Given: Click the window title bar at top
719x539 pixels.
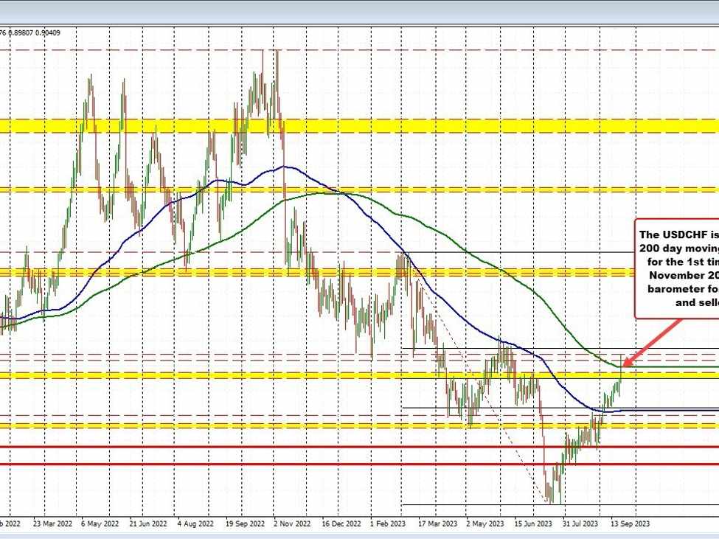Looking at the screenshot, I should [359, 11].
